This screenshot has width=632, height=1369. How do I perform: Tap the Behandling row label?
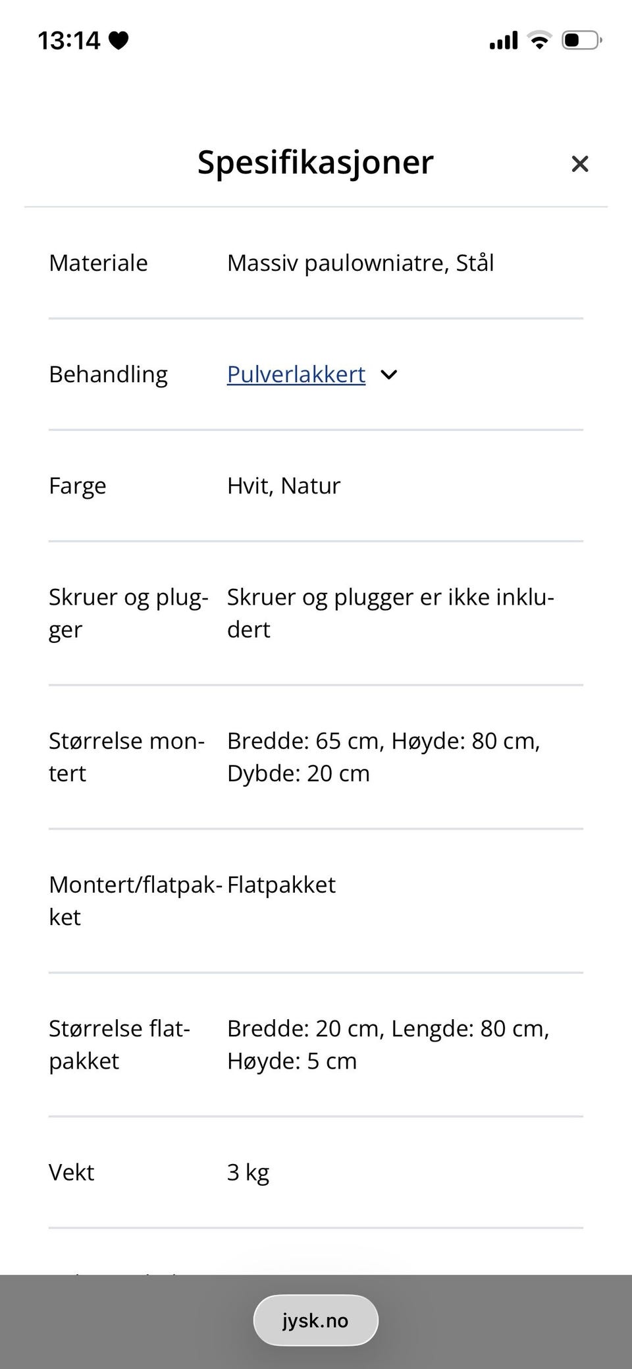coord(108,374)
